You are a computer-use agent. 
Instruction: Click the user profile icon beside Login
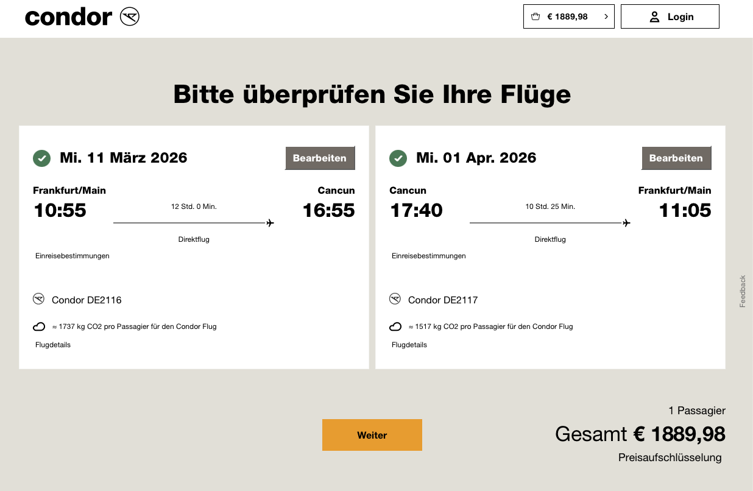pyautogui.click(x=654, y=16)
